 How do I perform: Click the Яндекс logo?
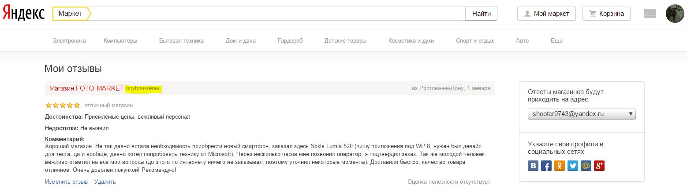pyautogui.click(x=23, y=14)
